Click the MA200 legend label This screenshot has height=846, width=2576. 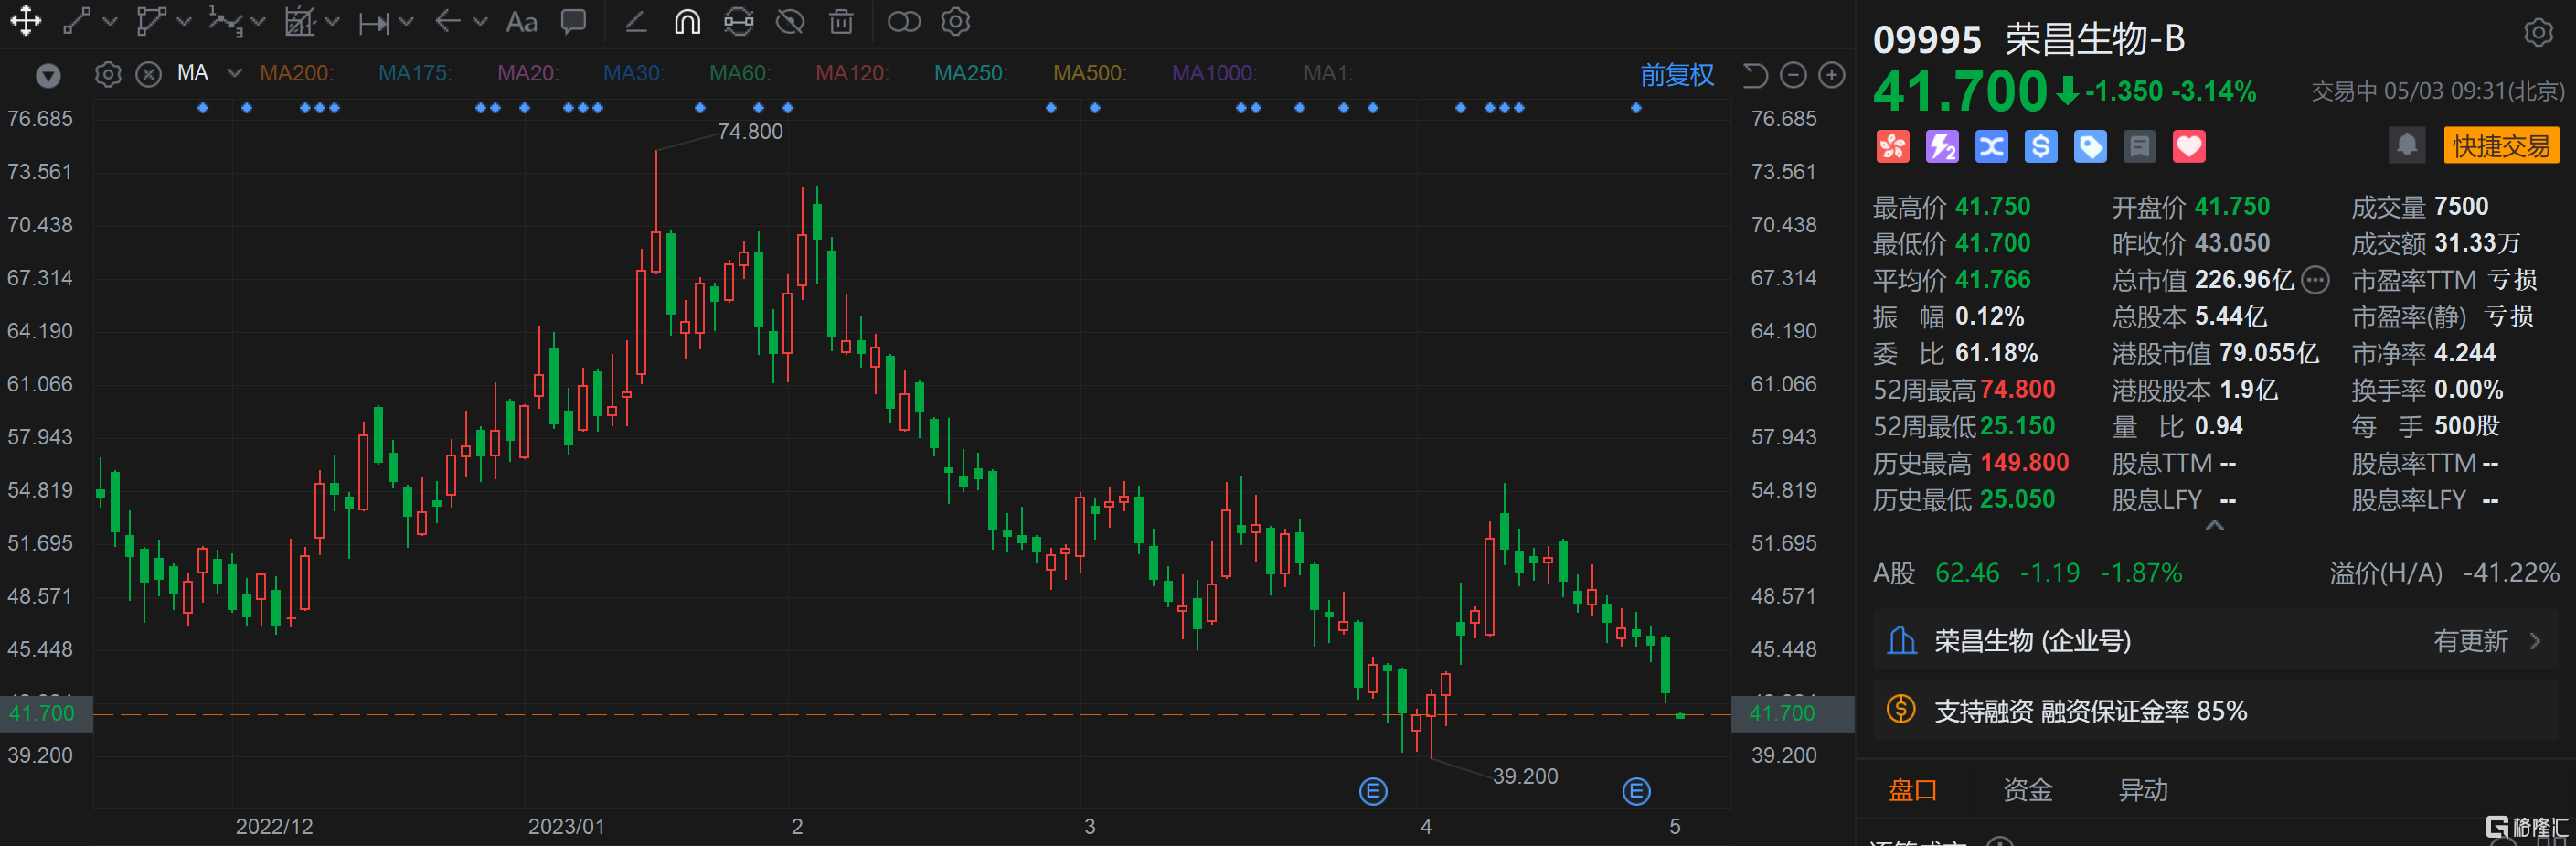(x=296, y=73)
